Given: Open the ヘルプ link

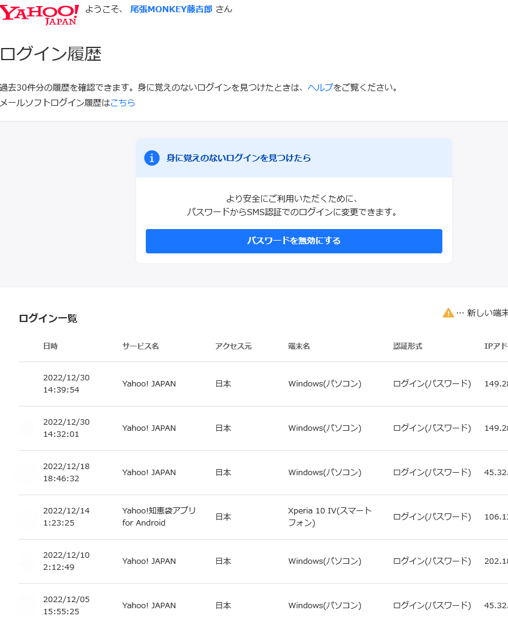Looking at the screenshot, I should click(320, 87).
